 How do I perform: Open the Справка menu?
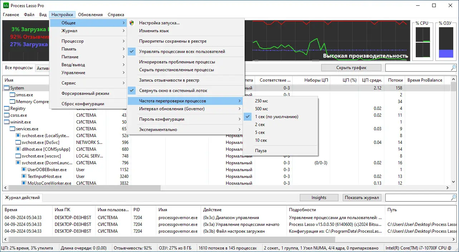click(116, 15)
